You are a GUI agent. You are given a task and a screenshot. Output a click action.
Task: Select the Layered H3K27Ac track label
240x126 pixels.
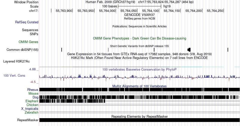(16, 61)
